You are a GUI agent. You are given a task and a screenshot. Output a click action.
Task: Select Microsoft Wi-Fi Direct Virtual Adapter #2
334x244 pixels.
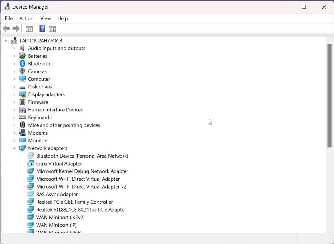[81, 187]
